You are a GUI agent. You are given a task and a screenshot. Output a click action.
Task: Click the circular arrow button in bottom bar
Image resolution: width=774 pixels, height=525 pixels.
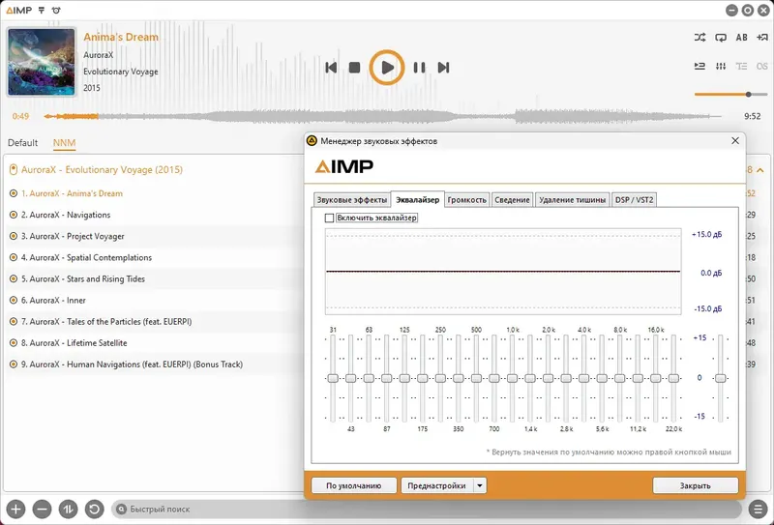(94, 509)
